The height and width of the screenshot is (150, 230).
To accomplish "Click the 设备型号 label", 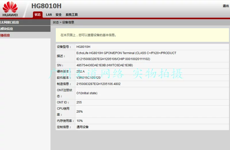I will [x=64, y=47].
